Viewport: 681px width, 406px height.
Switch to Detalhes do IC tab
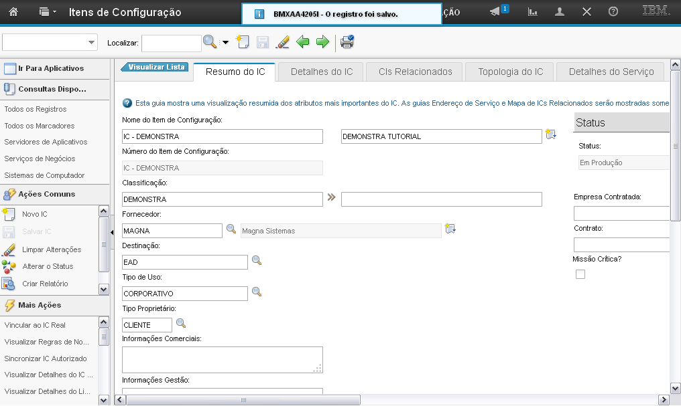[x=321, y=72]
